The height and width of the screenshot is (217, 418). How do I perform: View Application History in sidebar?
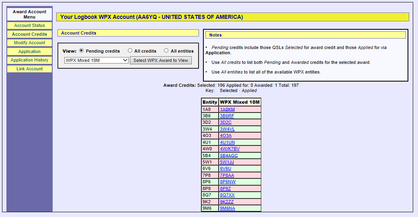(29, 60)
